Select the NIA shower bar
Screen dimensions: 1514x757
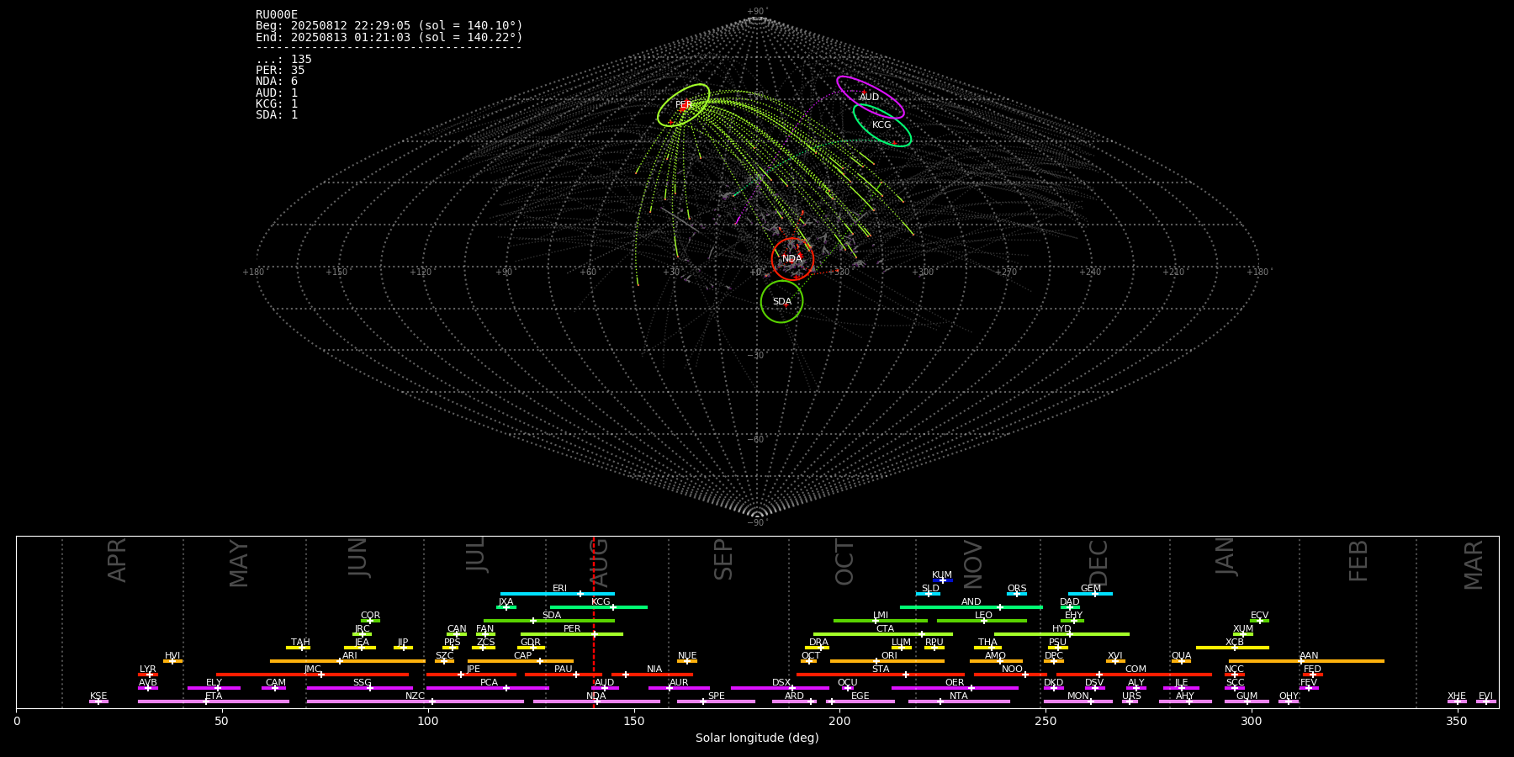(x=653, y=675)
